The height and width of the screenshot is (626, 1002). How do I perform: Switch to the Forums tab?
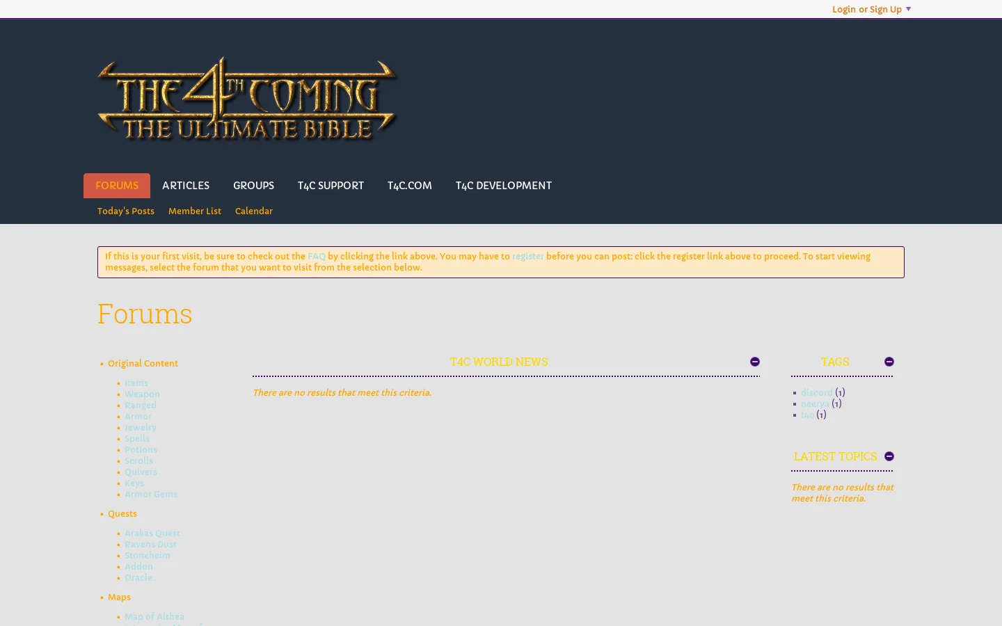(117, 186)
